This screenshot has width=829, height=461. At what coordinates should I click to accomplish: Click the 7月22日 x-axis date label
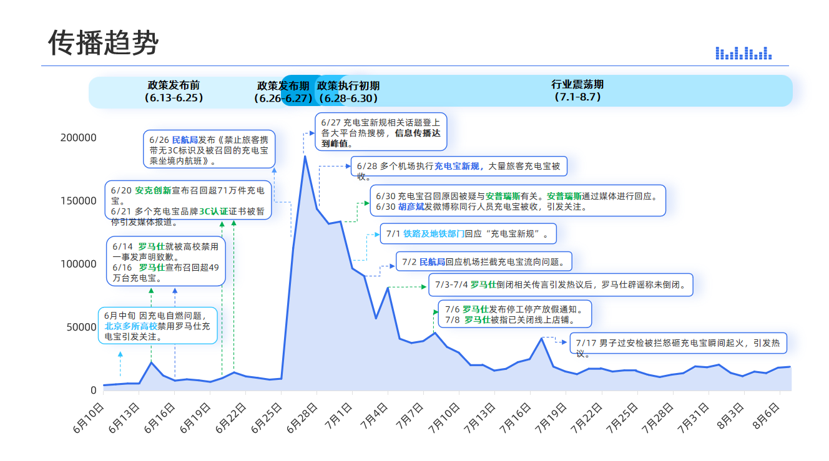coord(586,418)
